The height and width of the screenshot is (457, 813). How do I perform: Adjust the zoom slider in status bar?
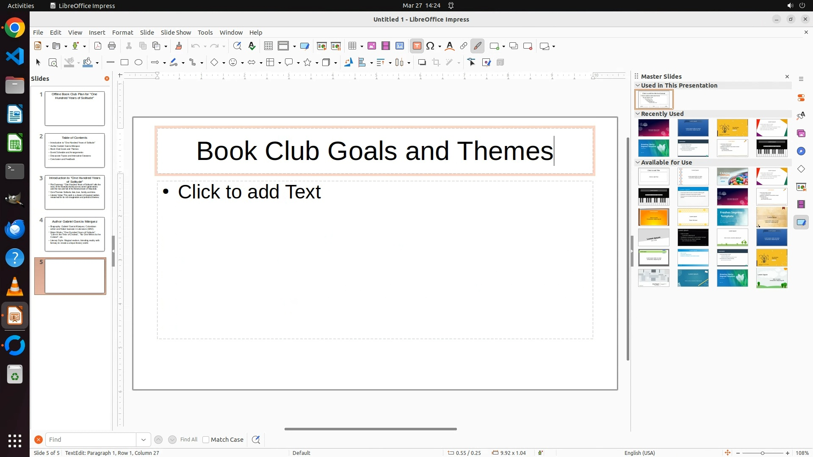click(x=763, y=453)
